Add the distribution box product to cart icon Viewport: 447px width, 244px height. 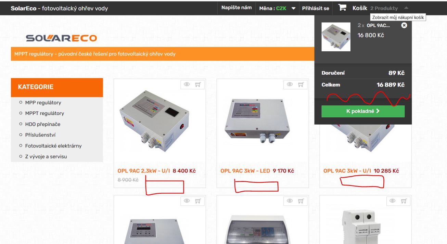tap(301, 201)
